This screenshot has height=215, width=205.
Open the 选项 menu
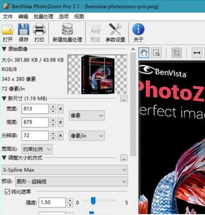[x=64, y=17]
